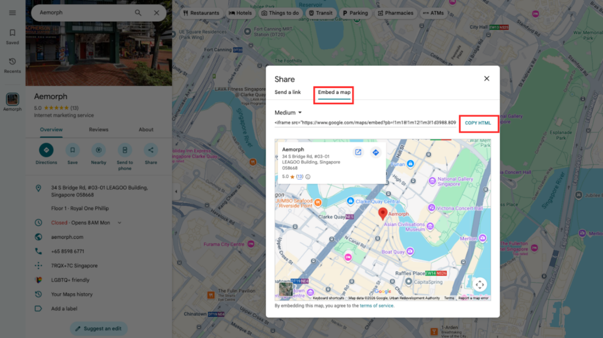
Task: Click Add a label
Action: pyautogui.click(x=64, y=309)
